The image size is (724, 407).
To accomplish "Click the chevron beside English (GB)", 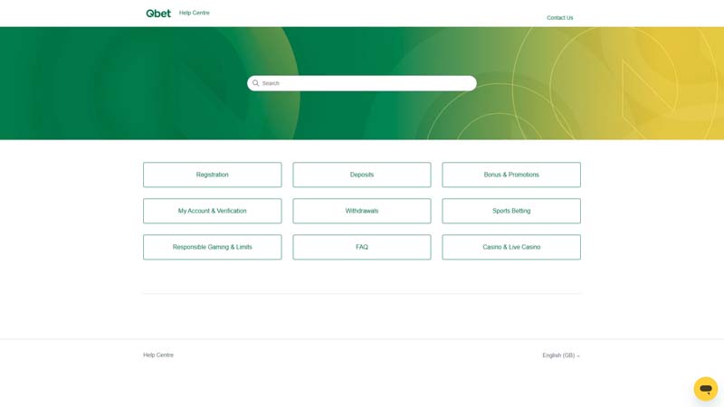I will coord(578,356).
